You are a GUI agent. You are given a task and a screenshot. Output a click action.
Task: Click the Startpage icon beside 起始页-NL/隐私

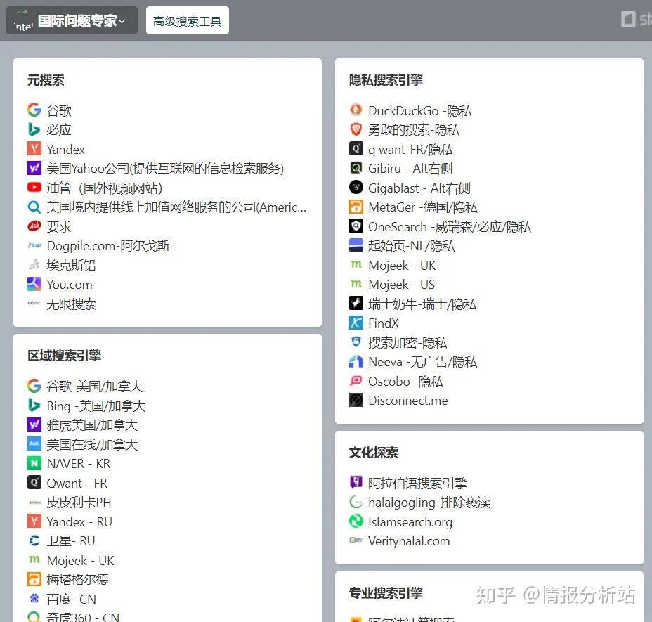pos(356,245)
